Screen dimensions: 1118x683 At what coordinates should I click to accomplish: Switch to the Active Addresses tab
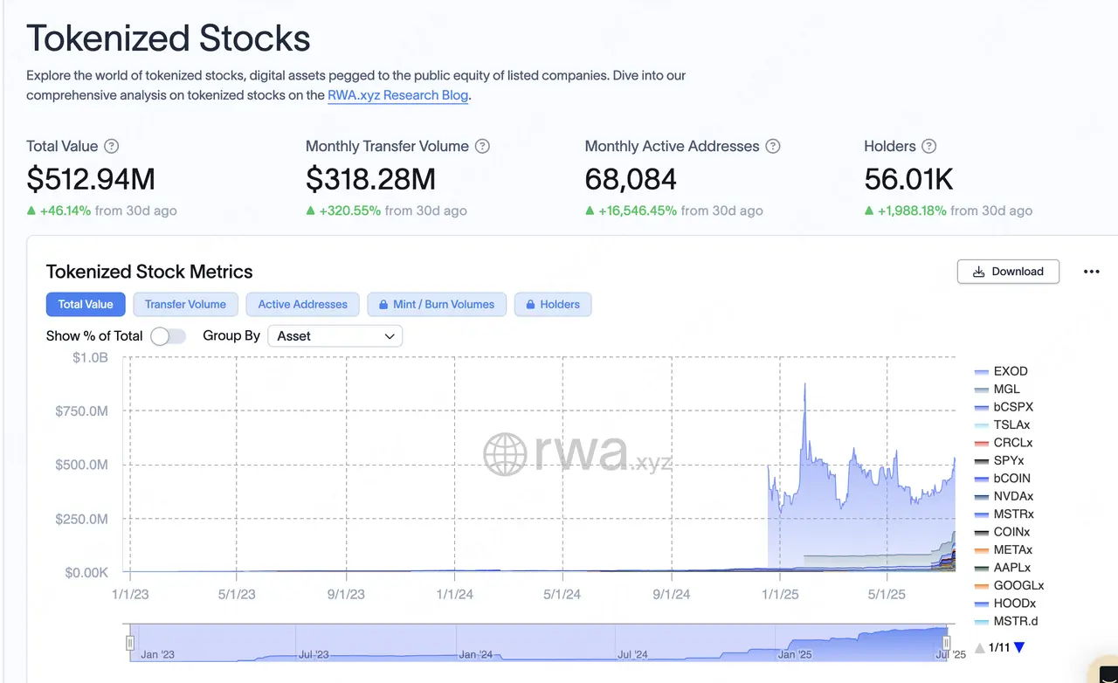point(302,304)
